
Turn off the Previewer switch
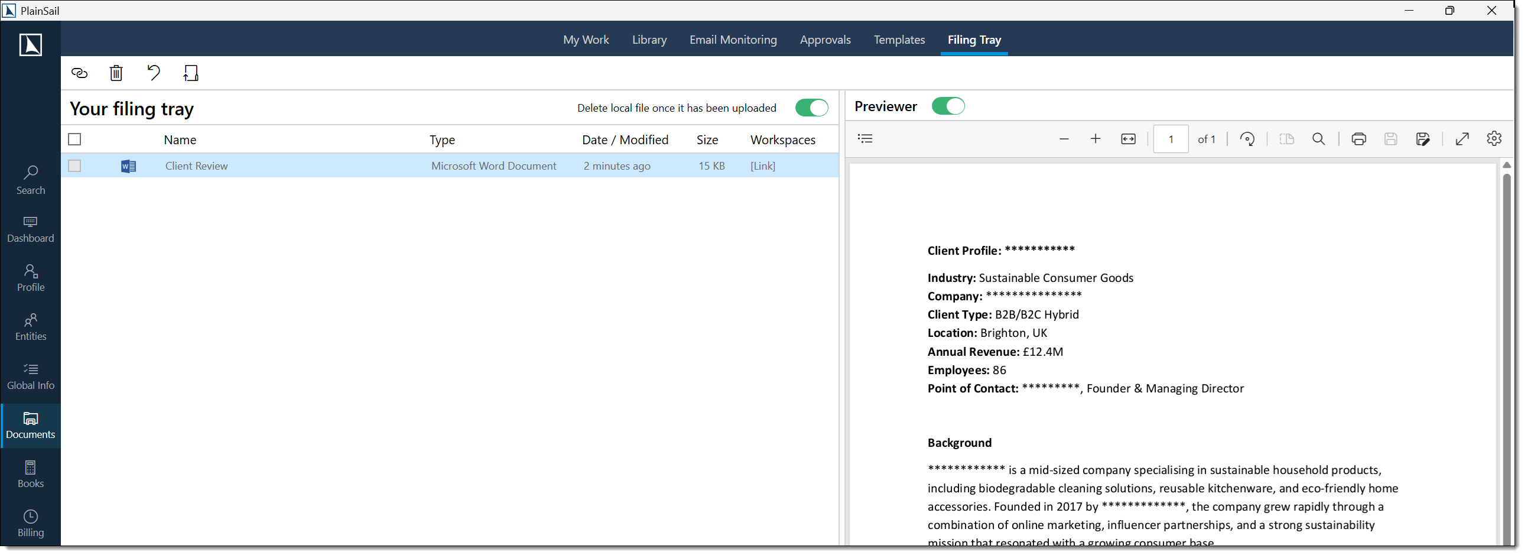pos(948,106)
